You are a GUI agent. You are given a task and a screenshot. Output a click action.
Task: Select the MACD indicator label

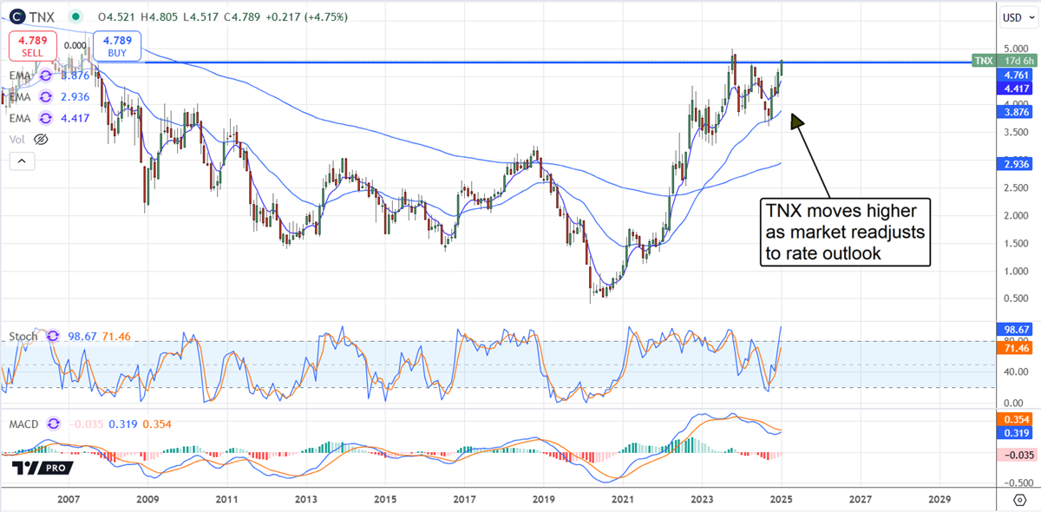click(24, 423)
